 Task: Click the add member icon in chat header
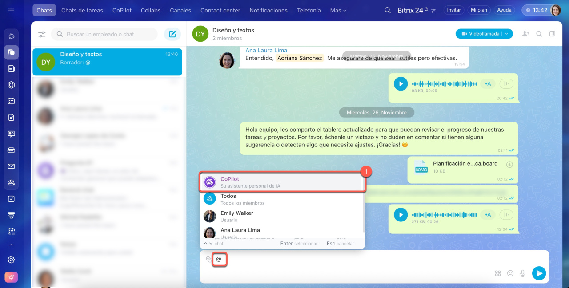[526, 34]
